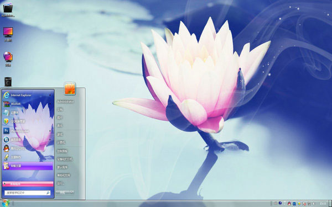Image resolution: width=332 pixels, height=207 pixels.
Task: Open Control Panel (控制面板) in Start menu
Action: coord(62,151)
